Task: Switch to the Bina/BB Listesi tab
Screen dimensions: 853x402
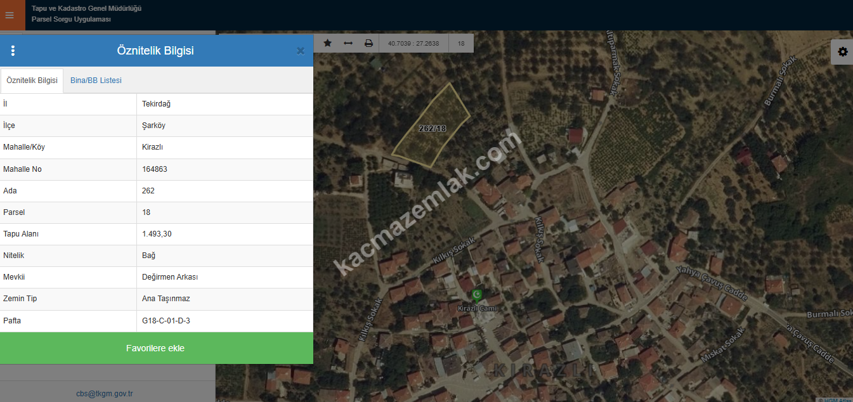Action: point(96,81)
